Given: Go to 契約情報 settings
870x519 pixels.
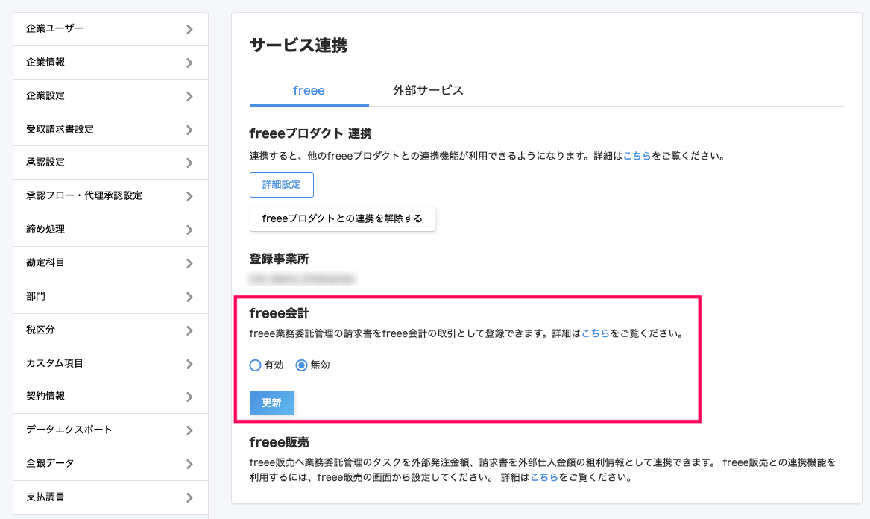Looking at the screenshot, I should [110, 396].
